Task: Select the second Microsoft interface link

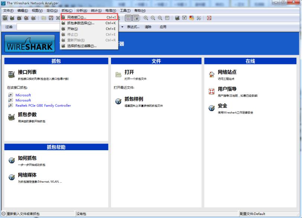Action: tap(23, 100)
